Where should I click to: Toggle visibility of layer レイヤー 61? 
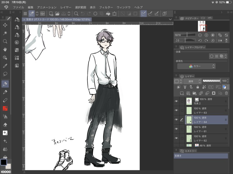click(176, 129)
